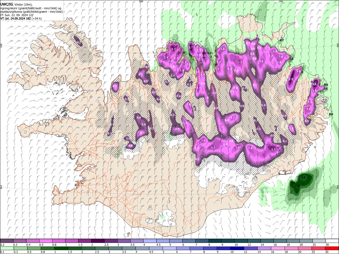Select the "0.1" label on the rain scale
Viewport: 339px width, 254px height.
[2, 252]
